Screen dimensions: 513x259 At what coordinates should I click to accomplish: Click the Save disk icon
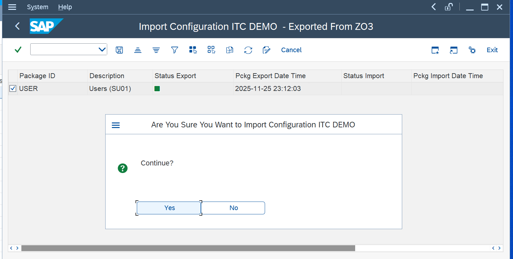[119, 50]
